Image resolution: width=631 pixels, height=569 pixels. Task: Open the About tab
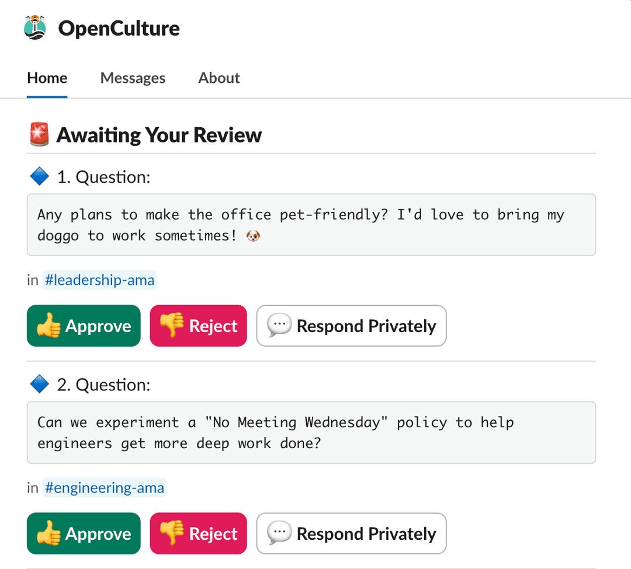pyautogui.click(x=219, y=78)
